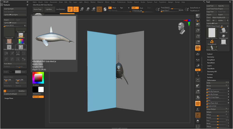Expand the Geometry section
The height and width of the screenshot is (129, 233).
tap(211, 57)
